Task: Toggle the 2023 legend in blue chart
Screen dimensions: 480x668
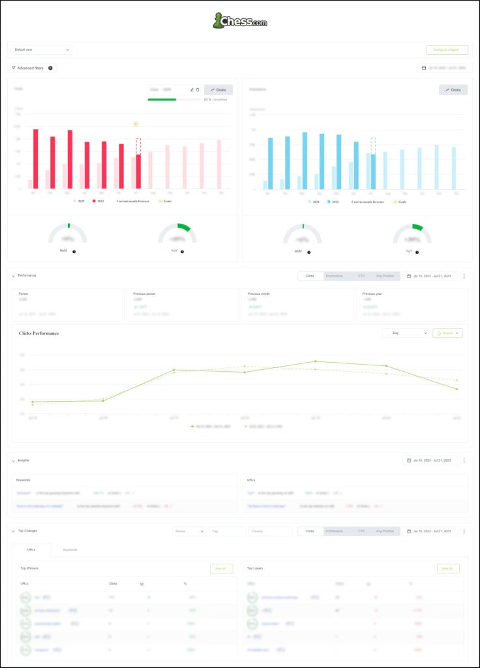Action: pos(333,202)
